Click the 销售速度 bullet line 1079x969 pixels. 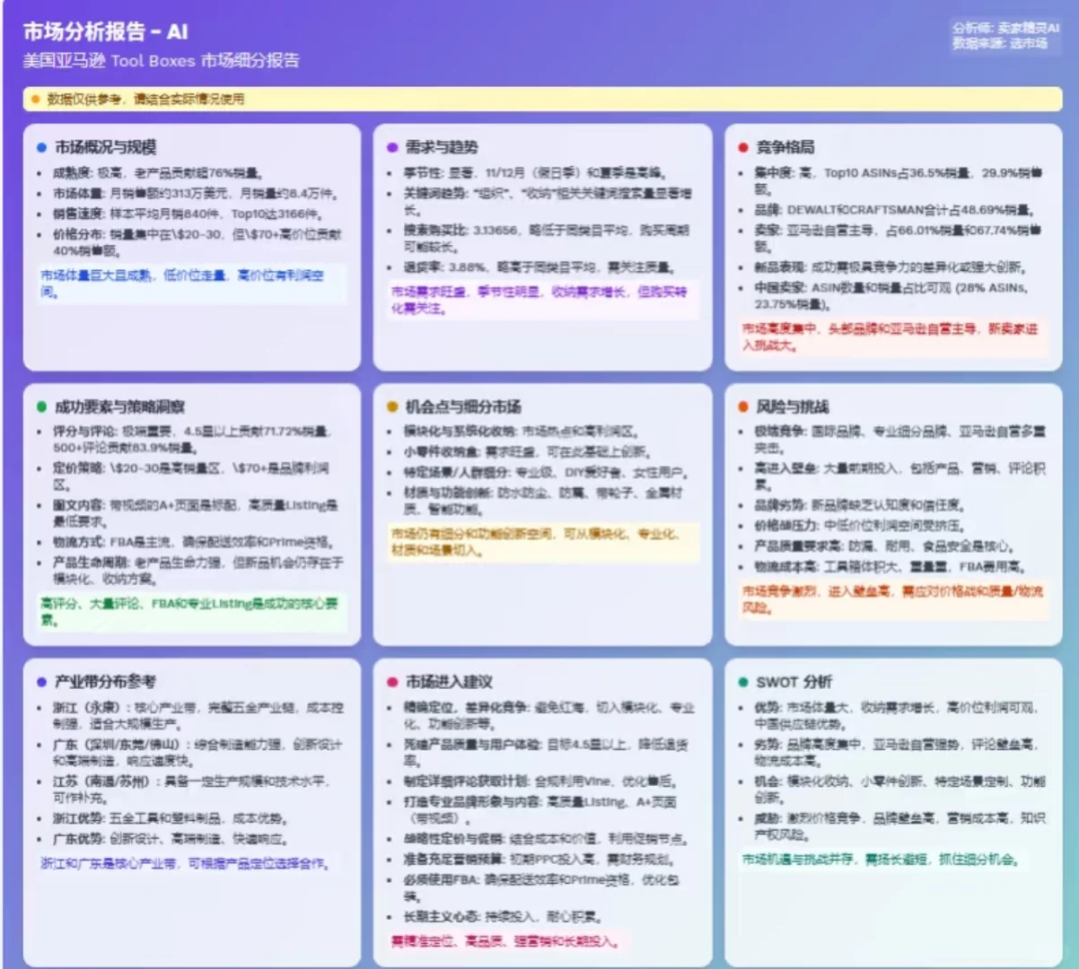187,214
